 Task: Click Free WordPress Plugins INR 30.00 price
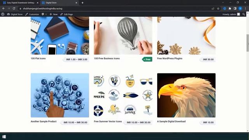[x=207, y=59]
